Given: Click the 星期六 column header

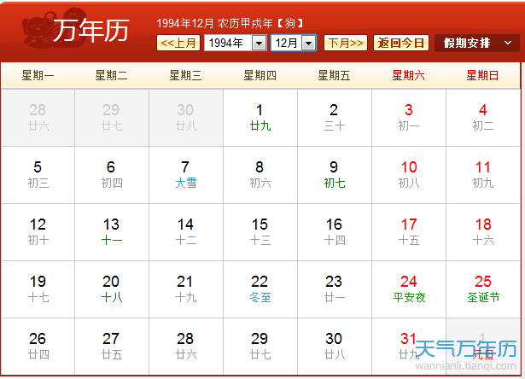Looking at the screenshot, I should pyautogui.click(x=408, y=75).
